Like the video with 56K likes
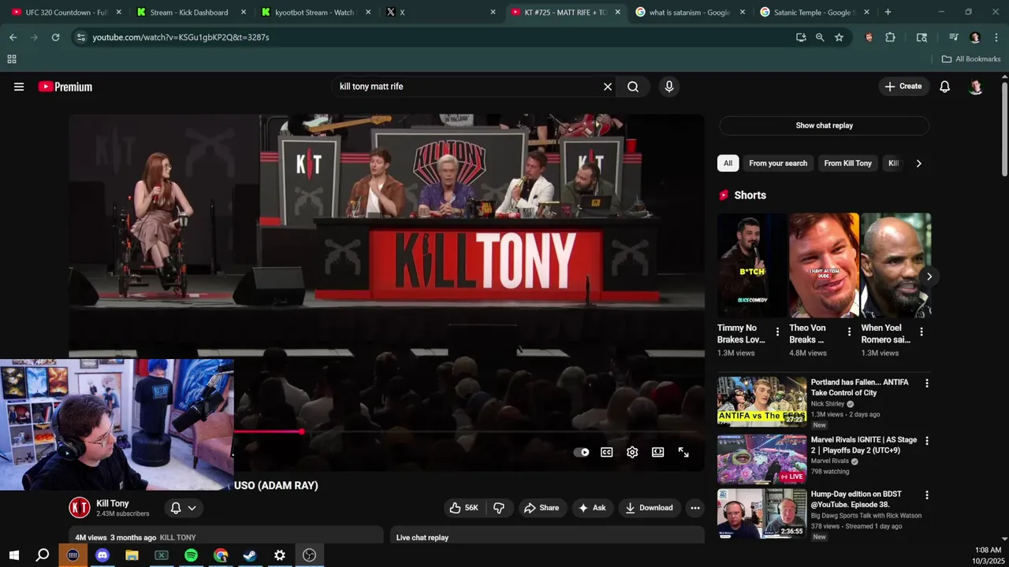 [464, 508]
